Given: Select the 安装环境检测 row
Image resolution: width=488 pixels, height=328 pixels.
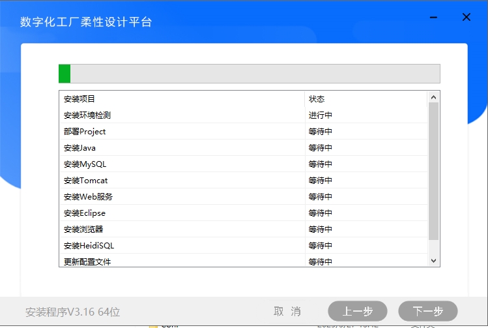Looking at the screenshot, I should click(x=244, y=115).
